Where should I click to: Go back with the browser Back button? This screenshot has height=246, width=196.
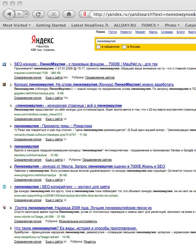(9, 14)
